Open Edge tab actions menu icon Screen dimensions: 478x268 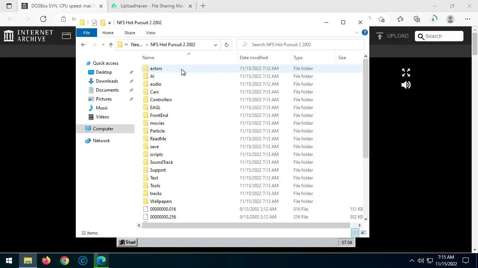pos(9,6)
